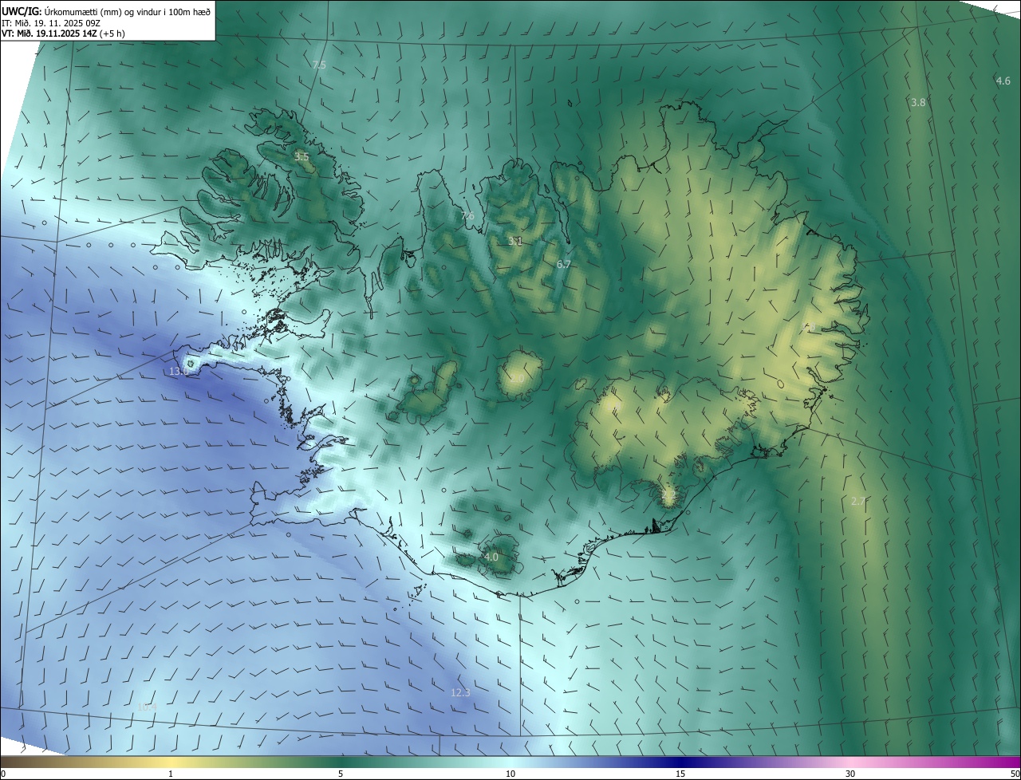
Task: Click the 3.5 value over the Westfjords
Action: [302, 157]
